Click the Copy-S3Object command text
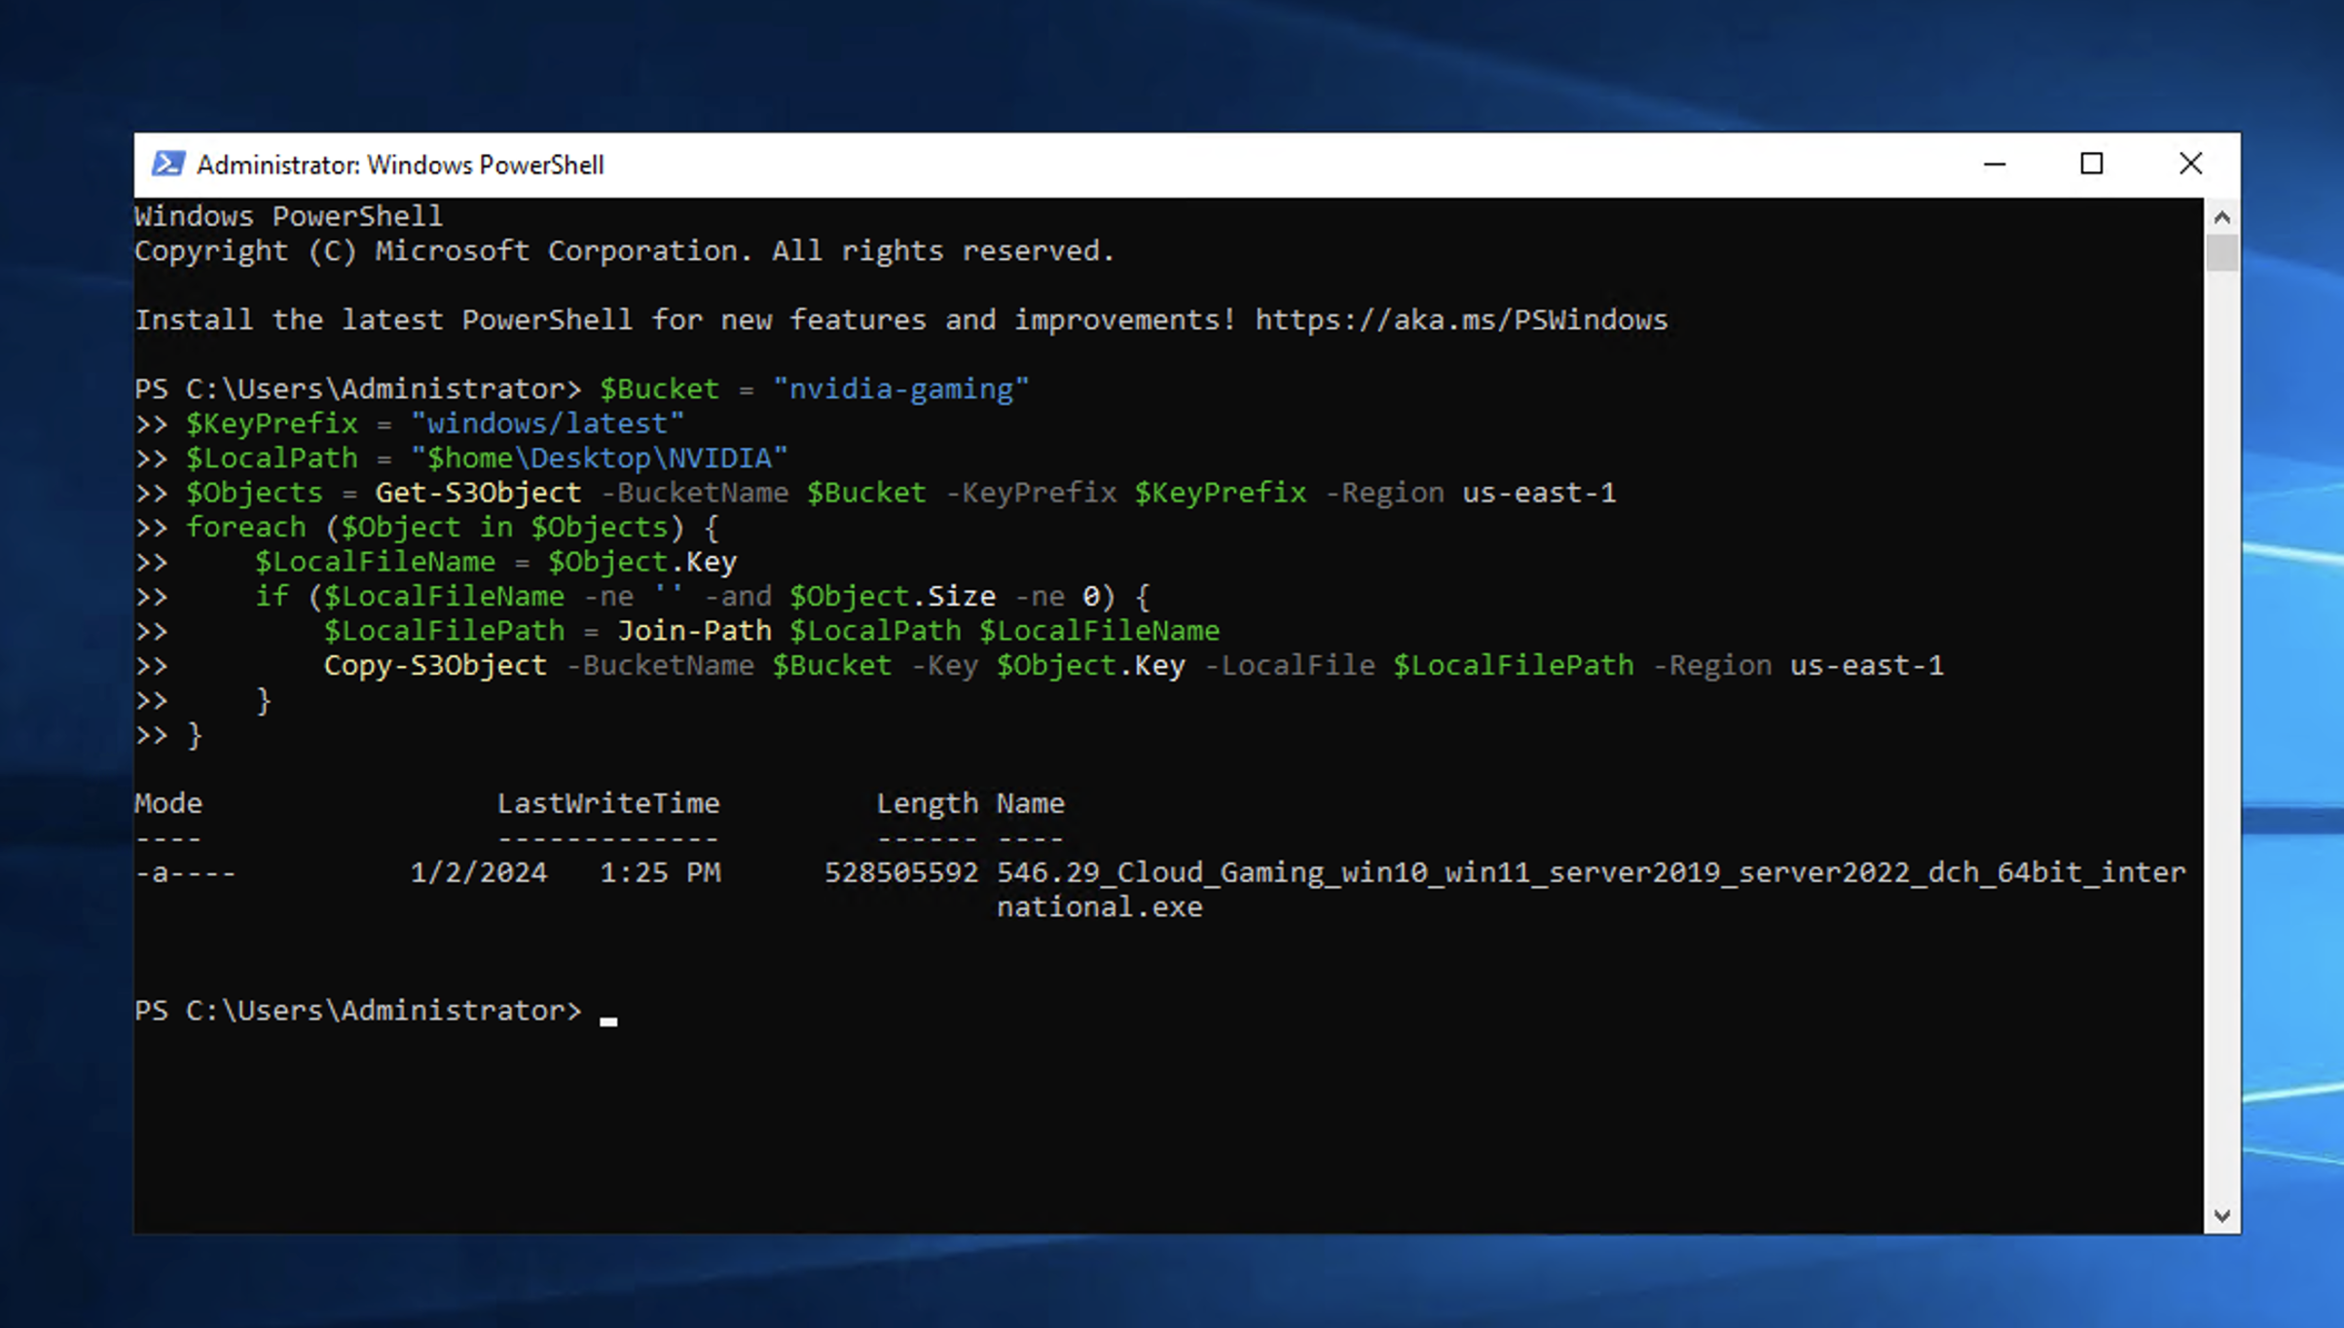Viewport: 2344px width, 1328px height. (435, 666)
